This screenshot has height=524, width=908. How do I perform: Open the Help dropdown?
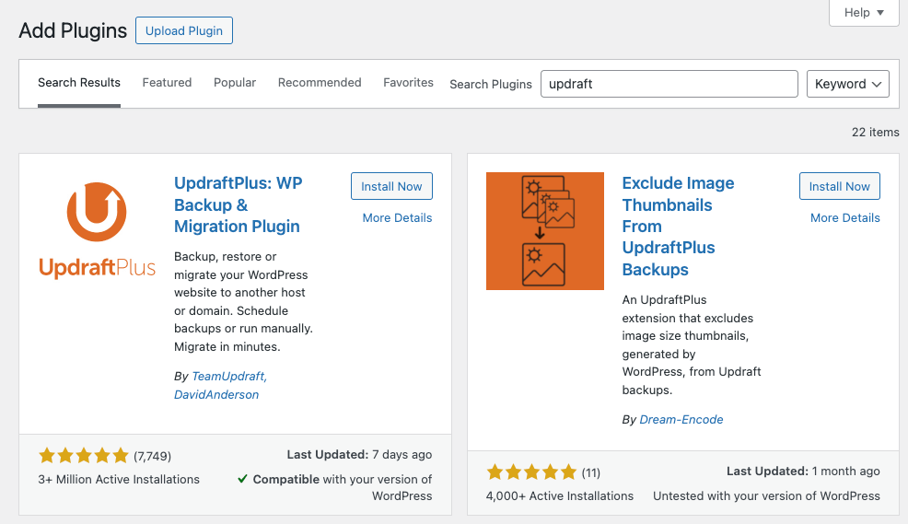(864, 12)
